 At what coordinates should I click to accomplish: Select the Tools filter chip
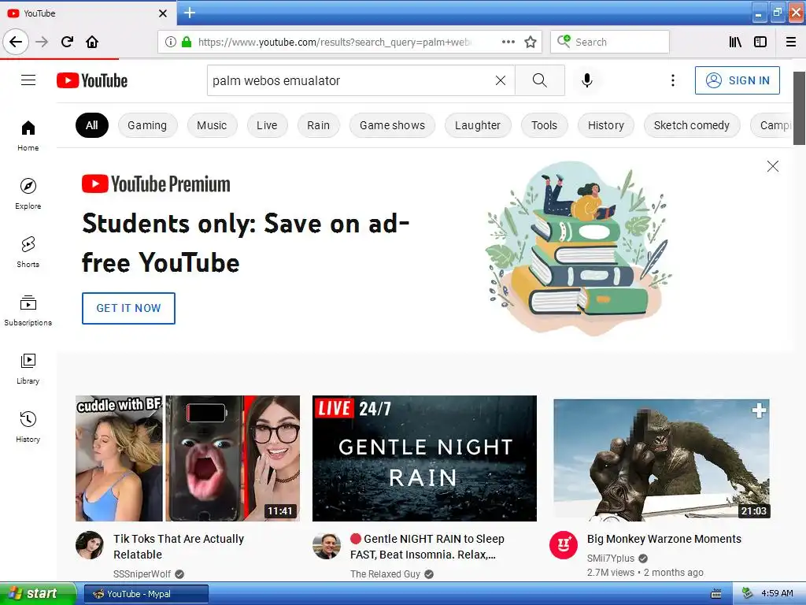(545, 125)
